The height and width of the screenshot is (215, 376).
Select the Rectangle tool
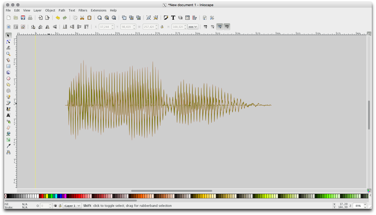8,66
